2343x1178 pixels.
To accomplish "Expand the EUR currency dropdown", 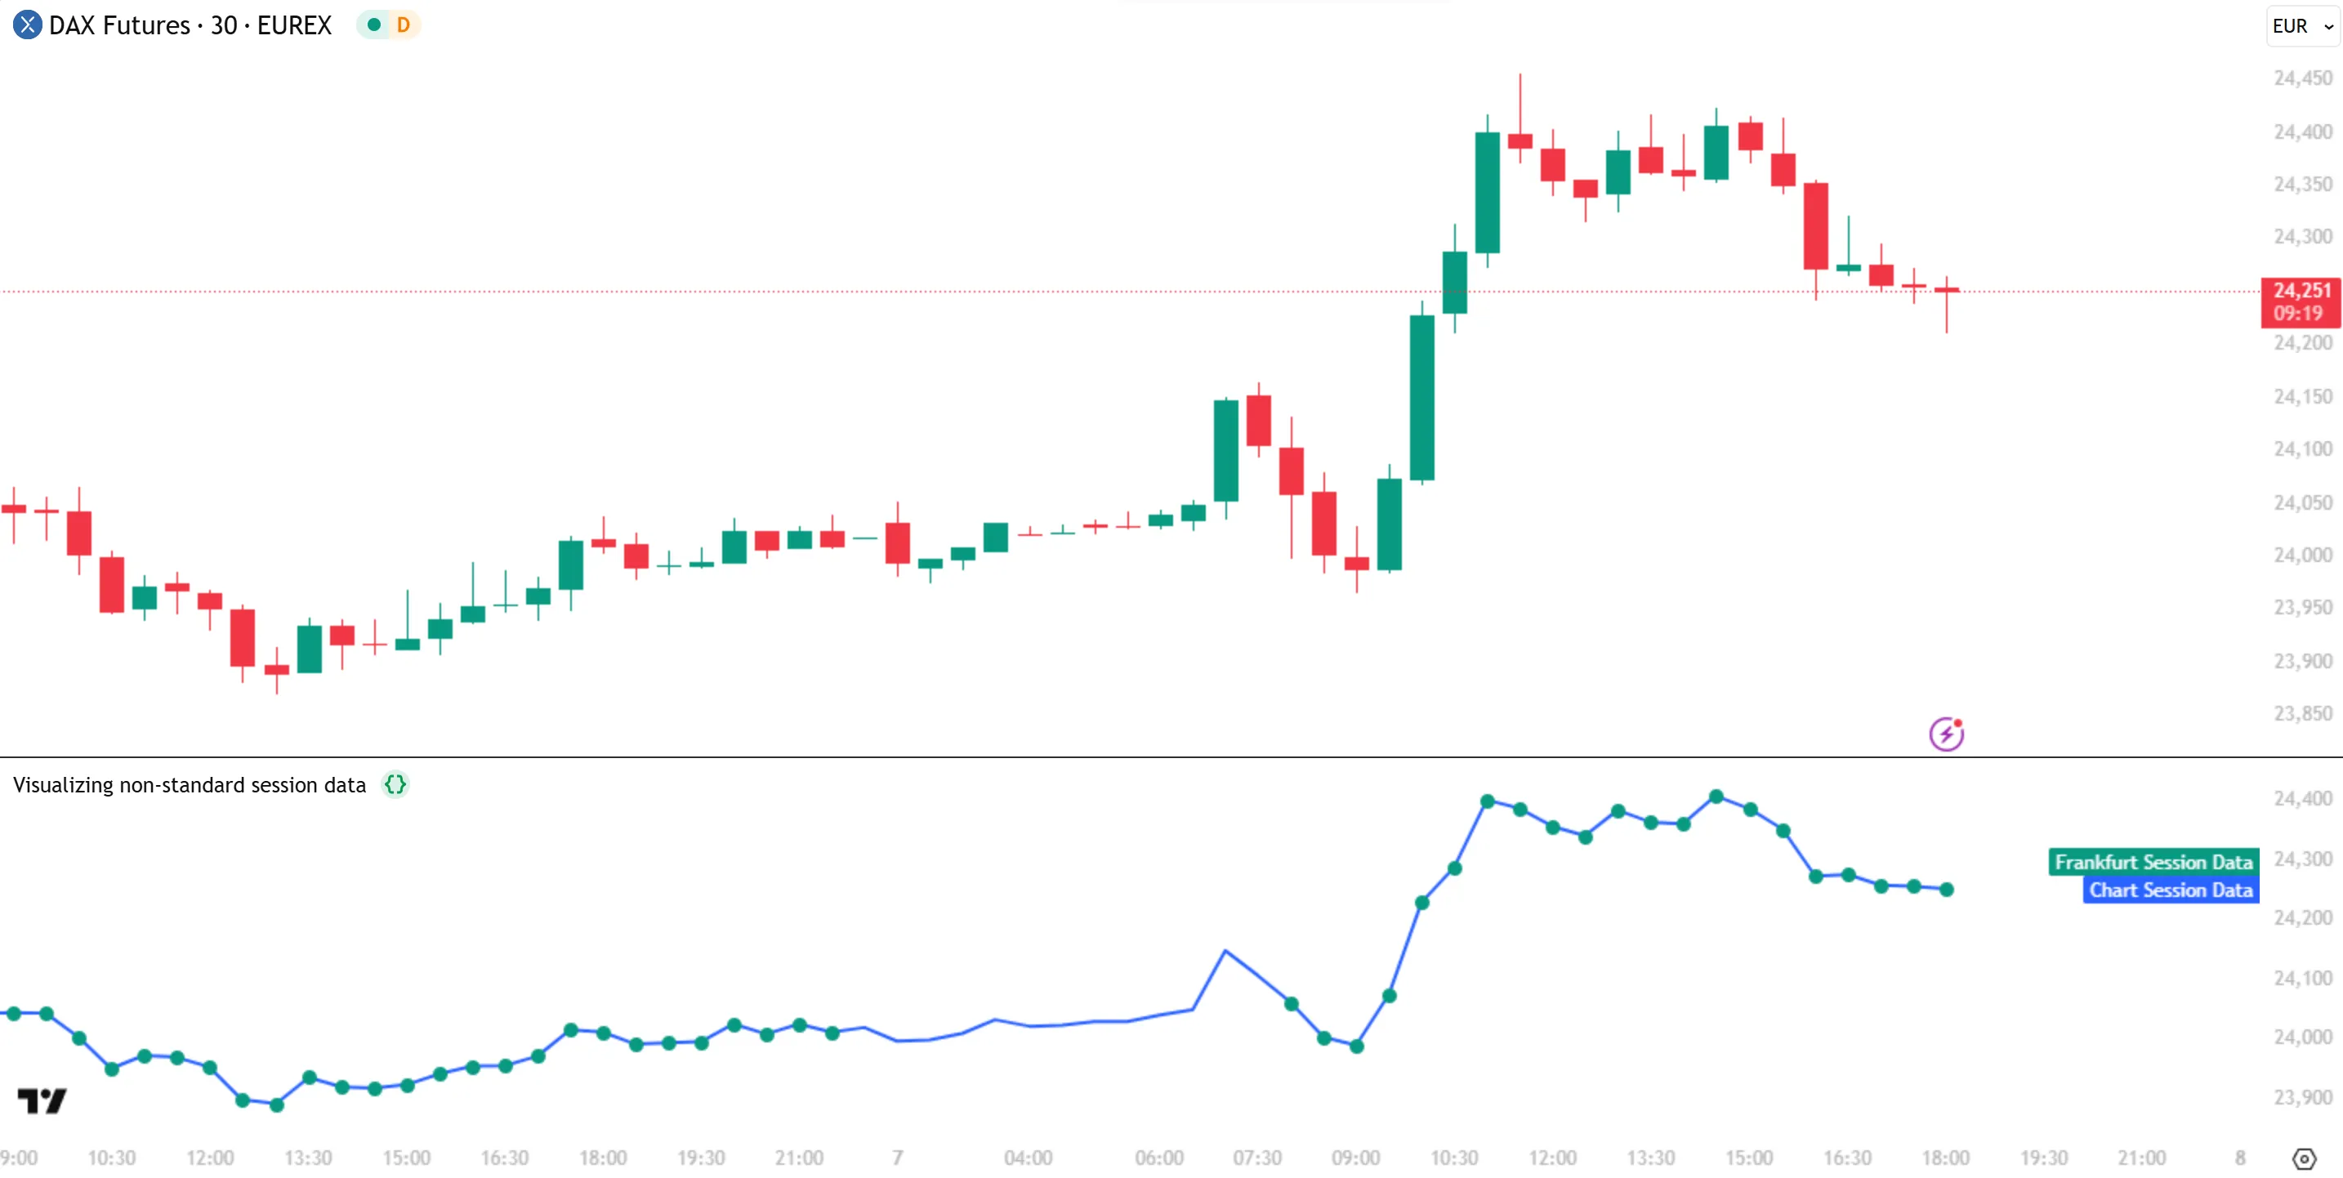I will [x=2301, y=25].
